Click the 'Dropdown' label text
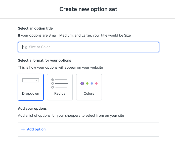 pos(31,93)
